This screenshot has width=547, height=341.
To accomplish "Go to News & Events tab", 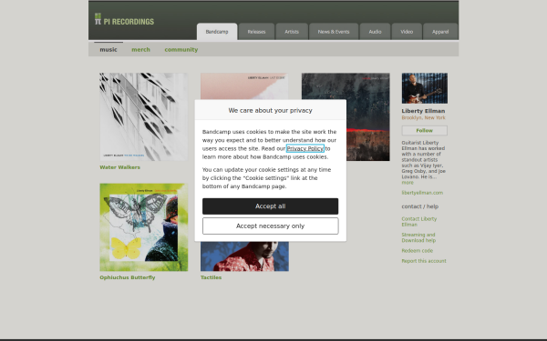I will click(x=334, y=32).
